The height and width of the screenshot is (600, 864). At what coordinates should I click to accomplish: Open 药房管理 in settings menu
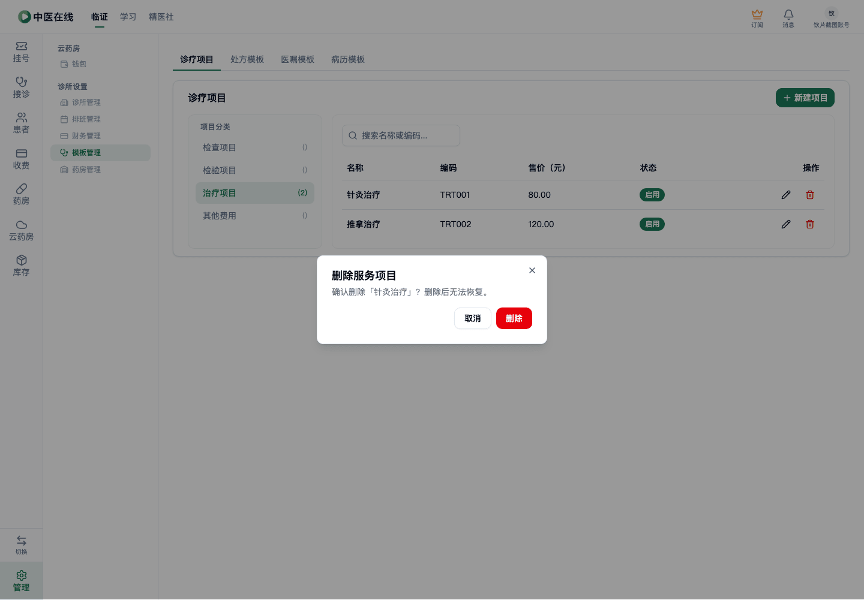[x=100, y=170]
